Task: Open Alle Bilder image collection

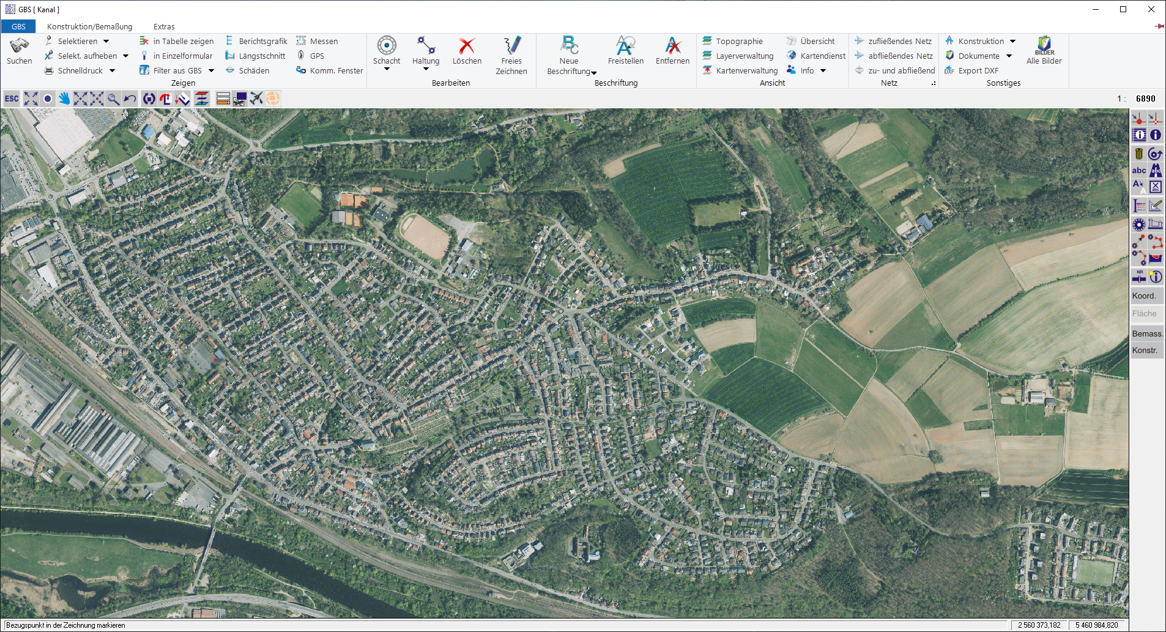Action: click(1044, 46)
